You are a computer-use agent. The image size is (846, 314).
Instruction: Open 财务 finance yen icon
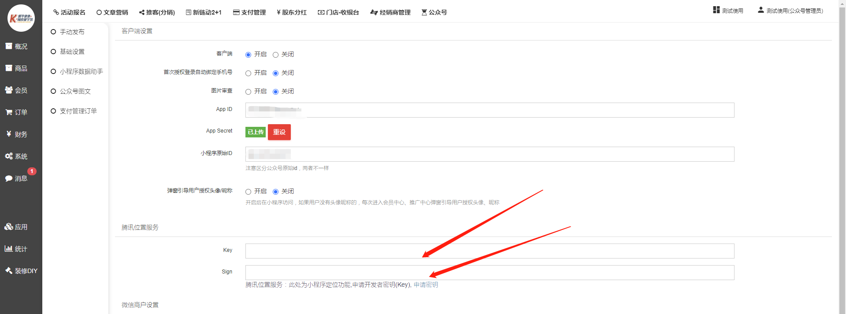point(9,134)
